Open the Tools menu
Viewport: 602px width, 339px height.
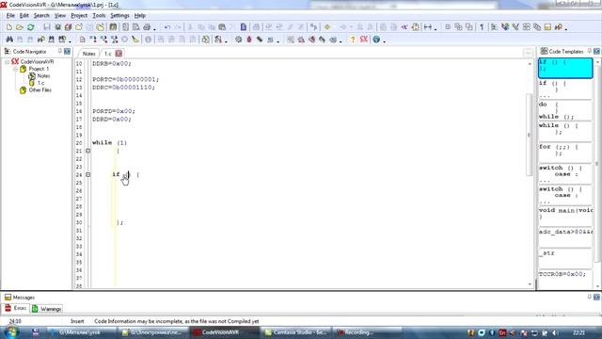[x=99, y=16]
